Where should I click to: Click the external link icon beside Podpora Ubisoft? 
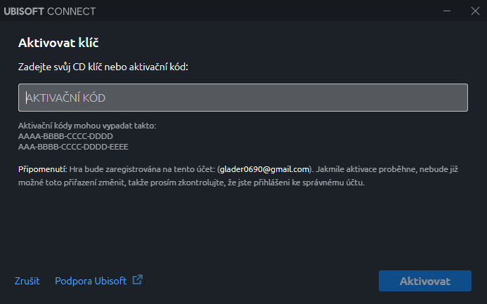tap(137, 280)
